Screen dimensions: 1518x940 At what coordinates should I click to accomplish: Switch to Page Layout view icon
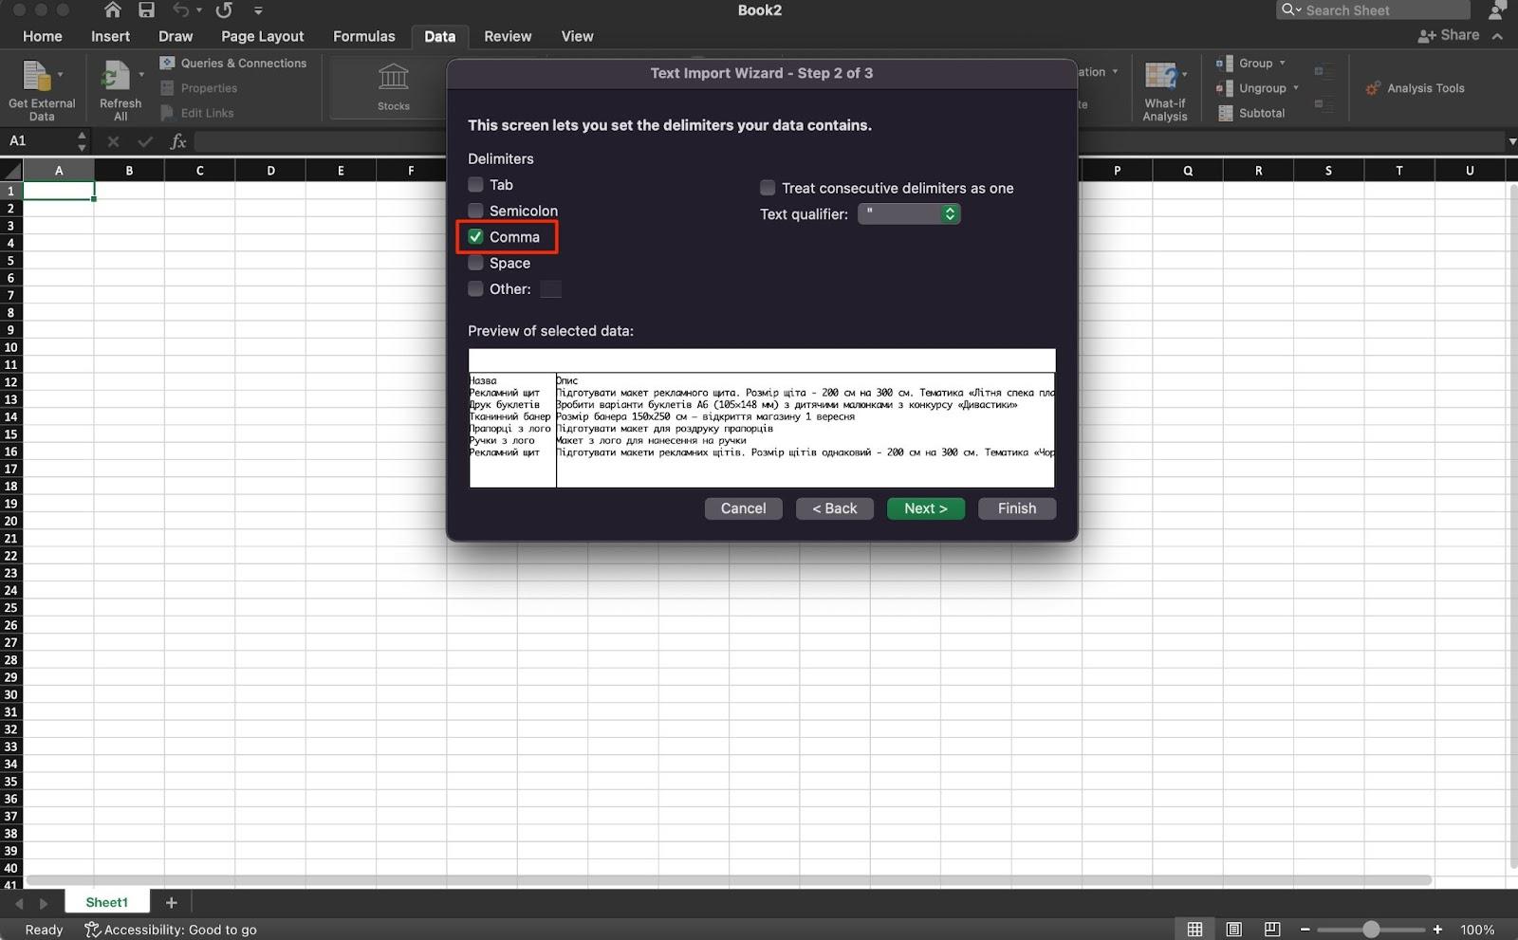(1233, 930)
